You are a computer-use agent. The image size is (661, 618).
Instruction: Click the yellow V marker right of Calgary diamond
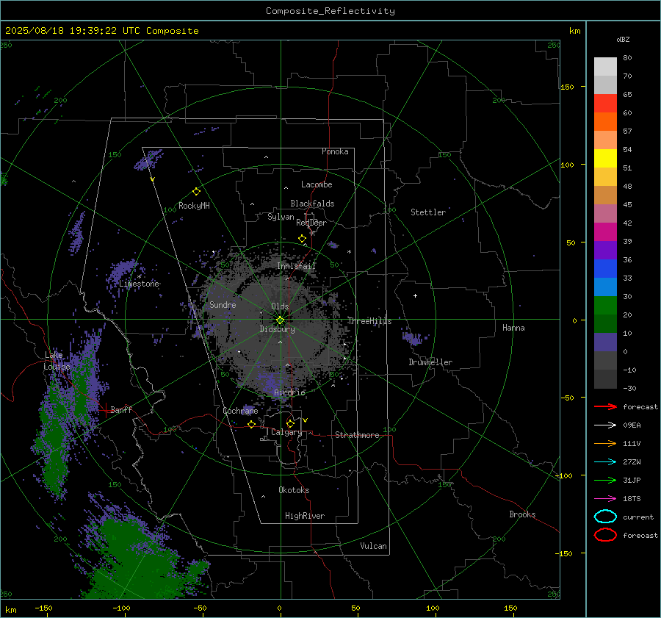coord(306,420)
